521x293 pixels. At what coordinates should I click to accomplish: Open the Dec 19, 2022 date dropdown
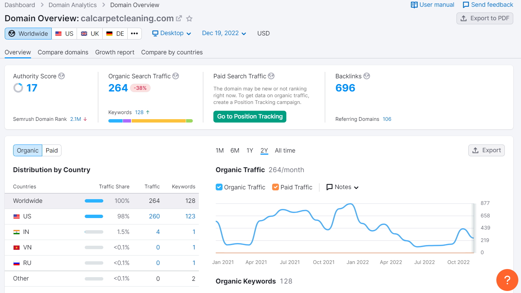224,33
